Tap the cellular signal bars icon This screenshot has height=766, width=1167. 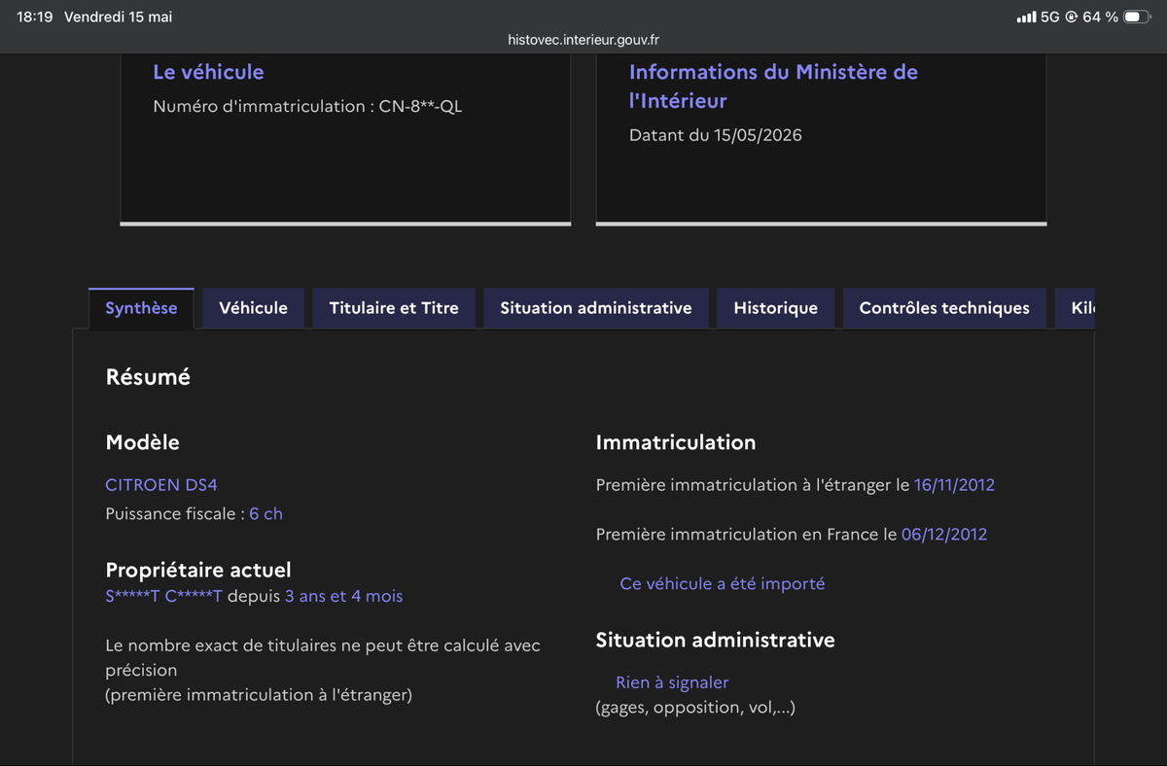1026,17
